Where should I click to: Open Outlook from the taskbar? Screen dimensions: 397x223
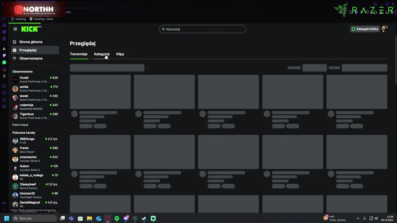(99, 218)
